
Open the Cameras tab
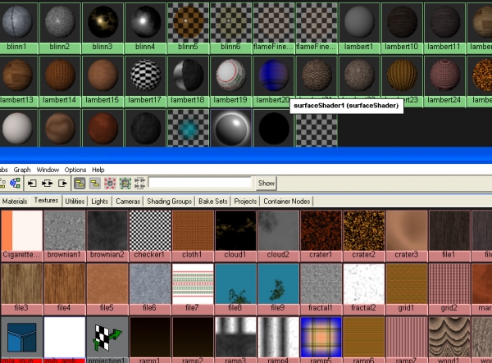coord(128,202)
